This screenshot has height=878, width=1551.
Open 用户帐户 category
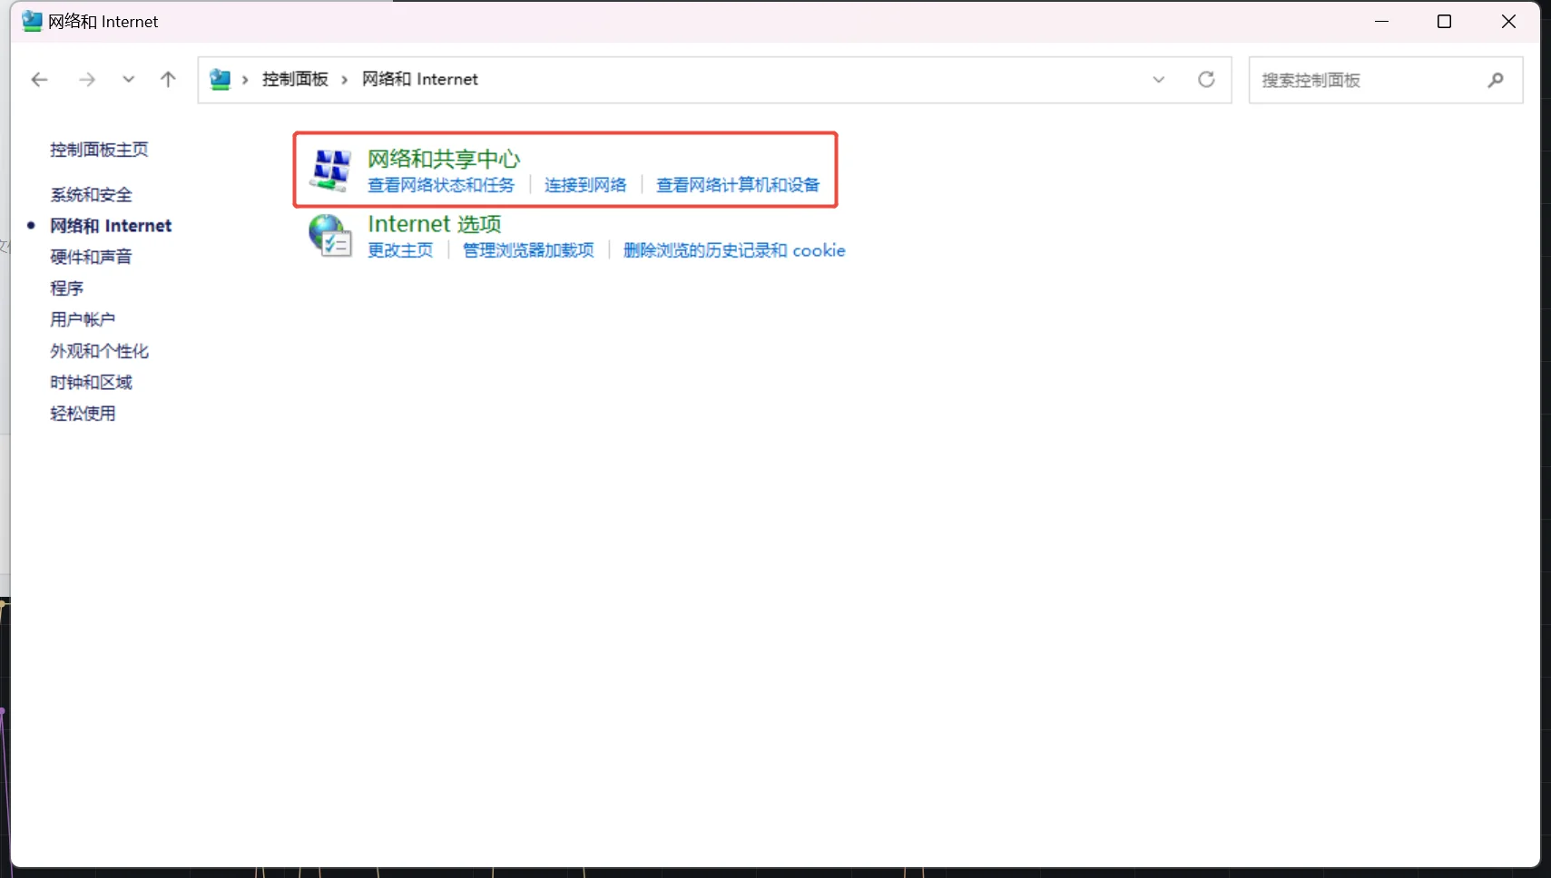tap(83, 319)
